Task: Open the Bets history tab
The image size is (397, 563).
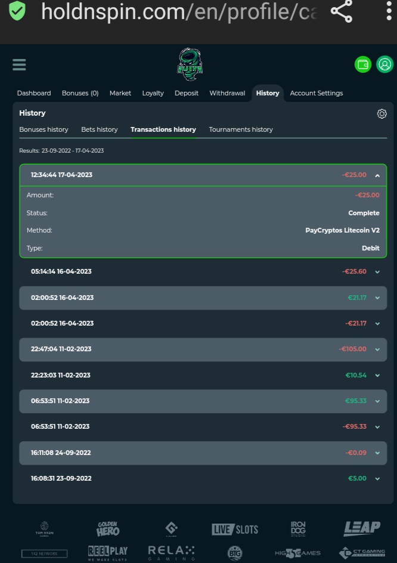Action: point(100,129)
